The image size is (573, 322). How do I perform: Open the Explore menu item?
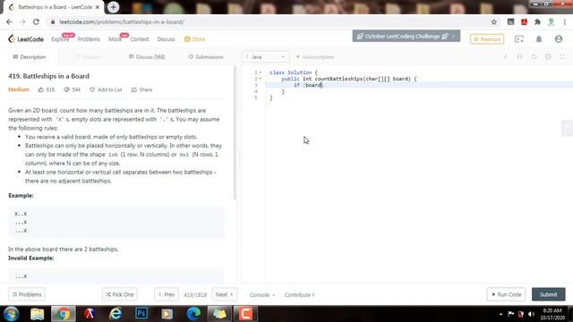pos(60,39)
